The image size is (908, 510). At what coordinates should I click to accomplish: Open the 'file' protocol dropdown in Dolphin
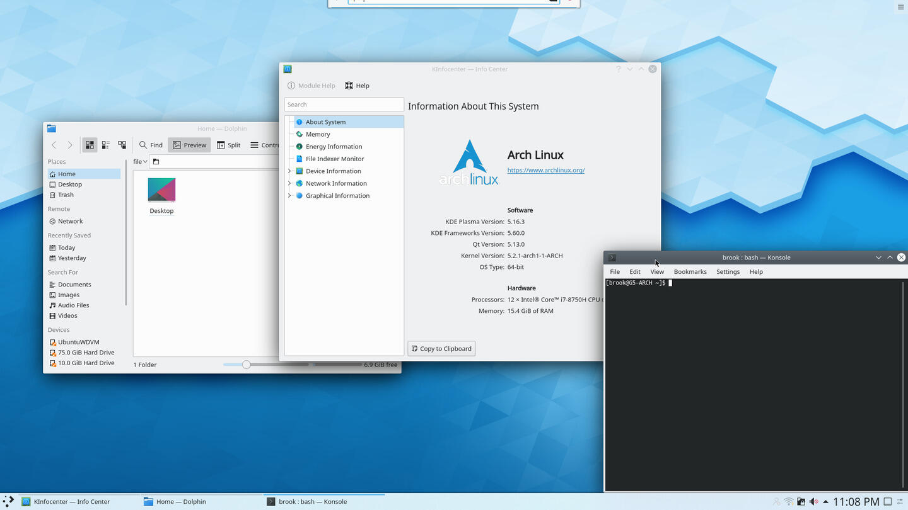click(x=140, y=162)
